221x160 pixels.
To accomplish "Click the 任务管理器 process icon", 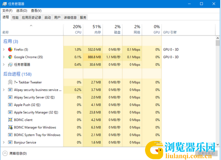I will pyautogui.click(x=10, y=65).
